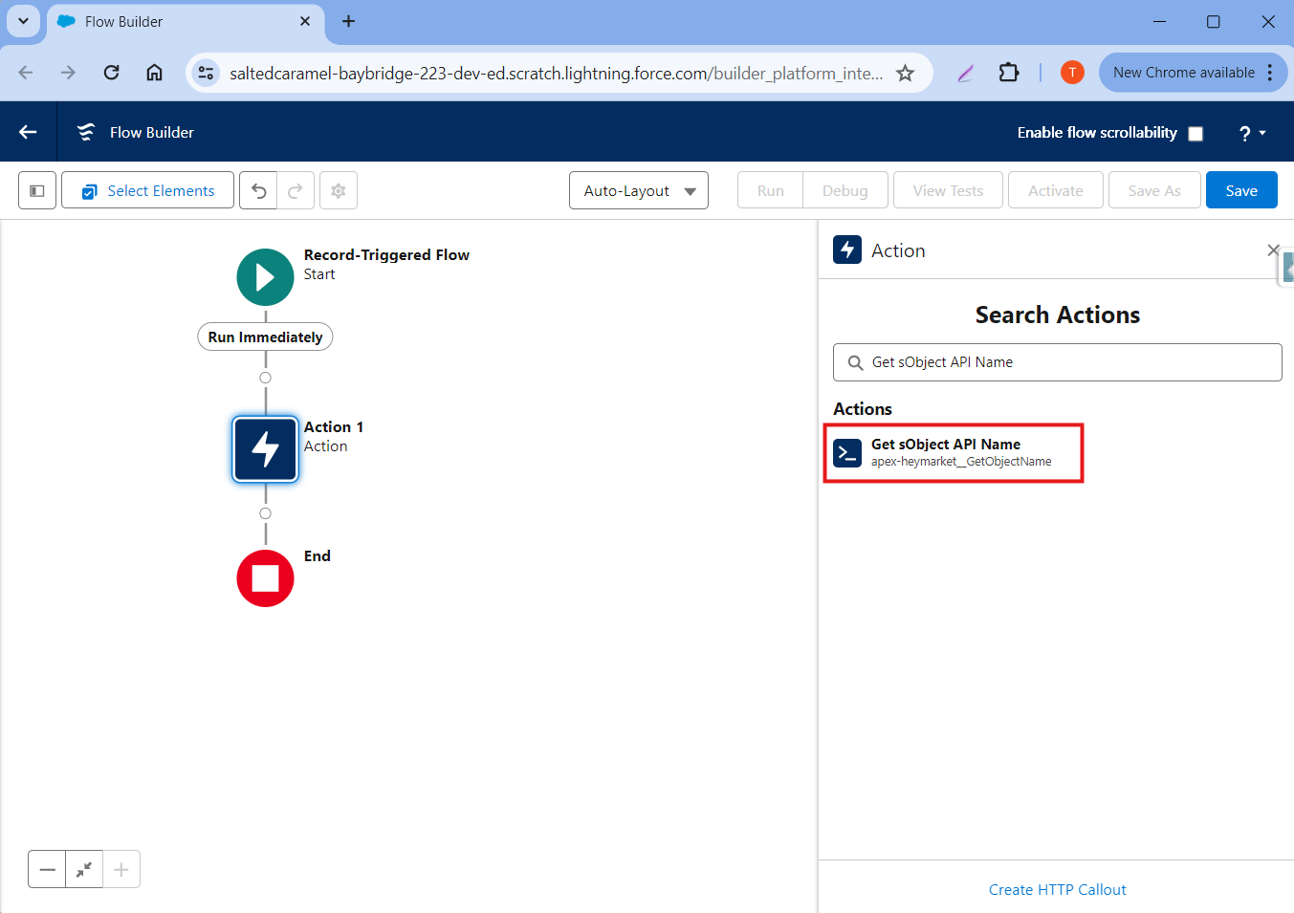Click the Debug button
The image size is (1294, 913).
pos(845,190)
